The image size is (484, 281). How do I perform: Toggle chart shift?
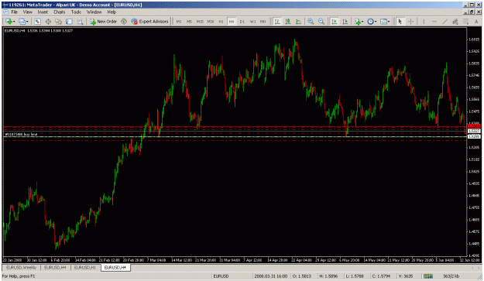pyautogui.click(x=345, y=21)
